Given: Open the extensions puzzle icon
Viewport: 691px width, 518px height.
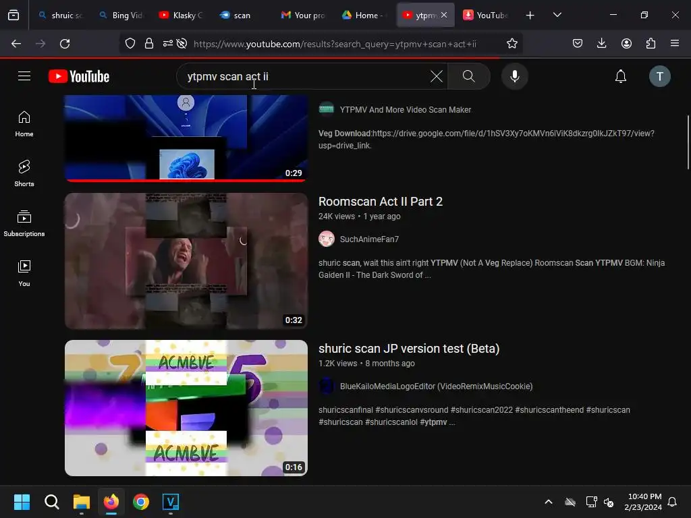Looking at the screenshot, I should (651, 44).
